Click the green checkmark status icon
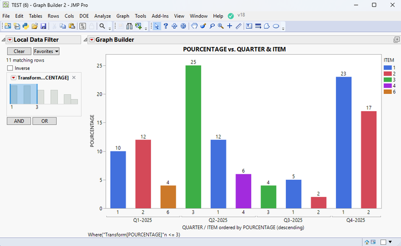The height and width of the screenshot is (246, 401). pyautogui.click(x=230, y=16)
